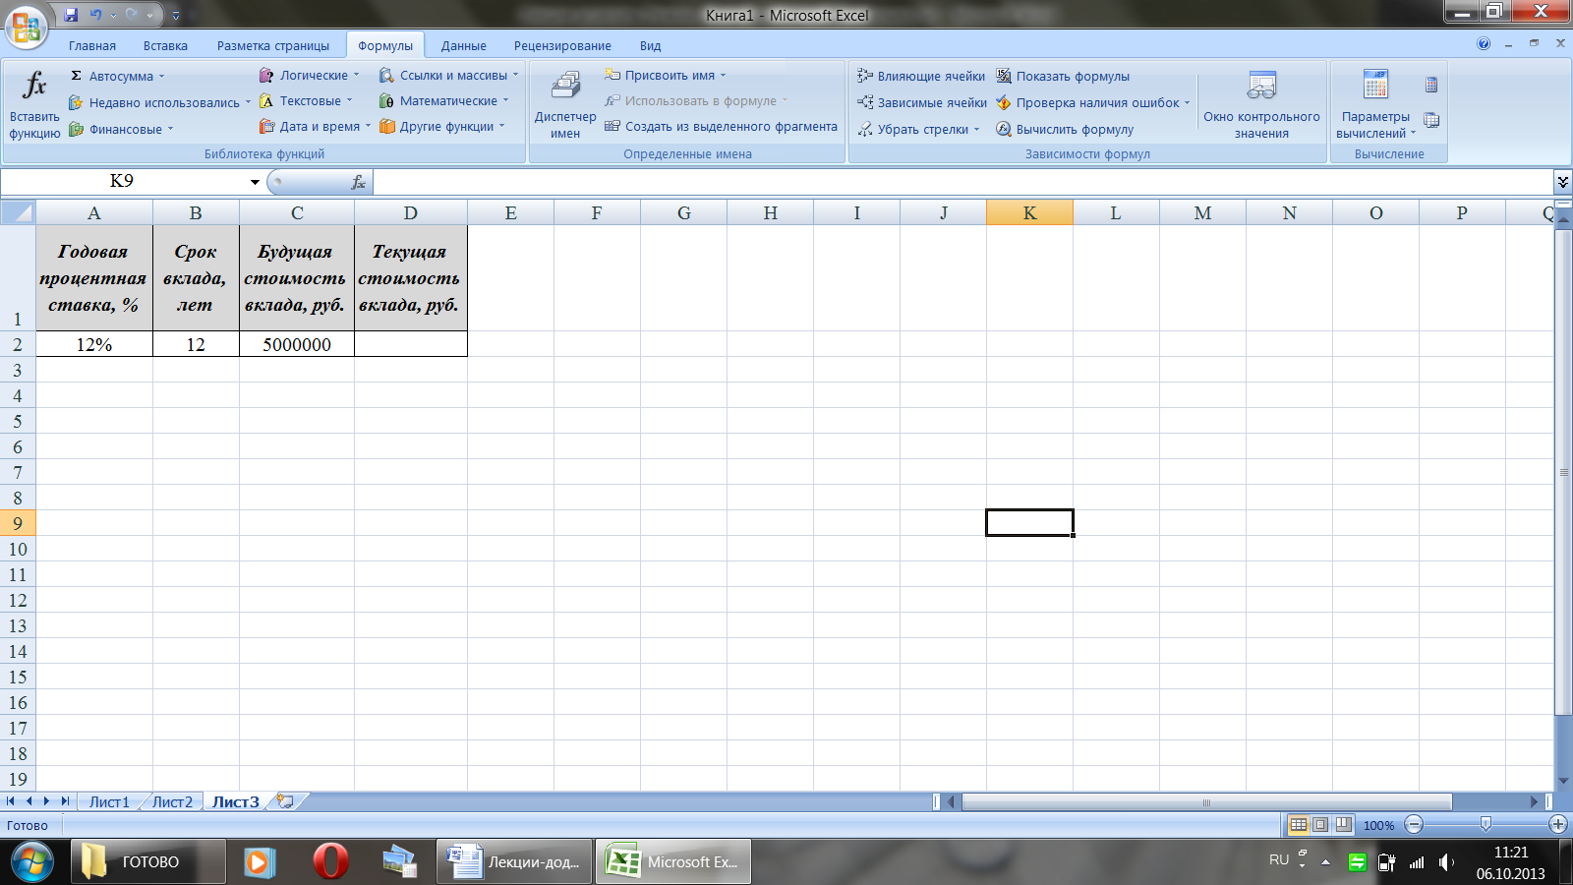Expand the formula bar with the chevron
Screen dimensions: 1573x885
[1563, 182]
